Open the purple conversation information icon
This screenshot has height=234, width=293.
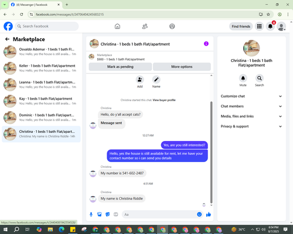[x=206, y=44]
